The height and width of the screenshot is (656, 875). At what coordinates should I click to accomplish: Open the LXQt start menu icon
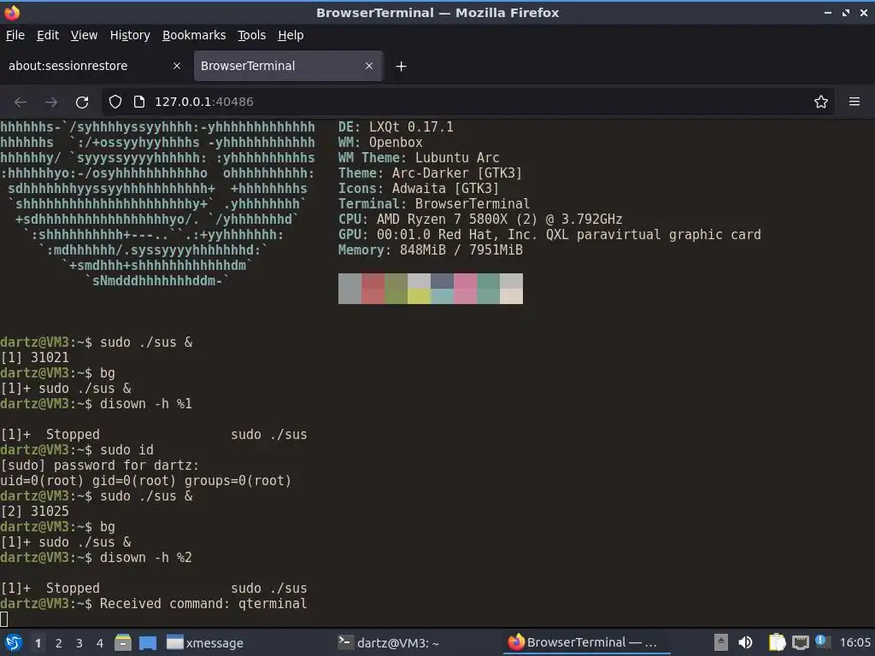click(14, 642)
